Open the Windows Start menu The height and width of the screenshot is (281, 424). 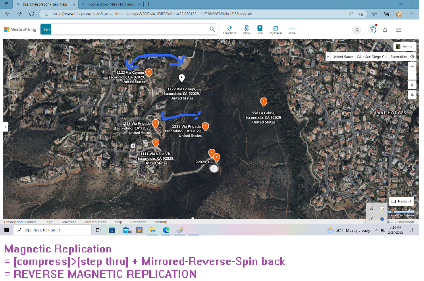[7, 230]
